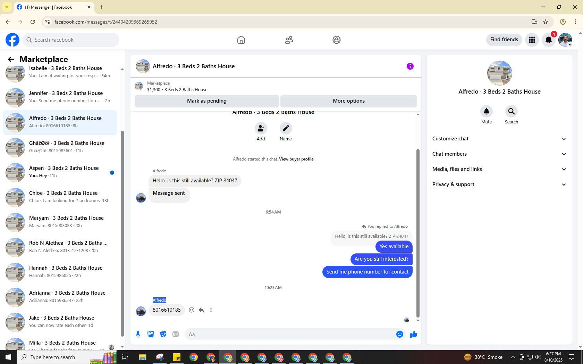
Task: Send a thumbs-up like
Action: 414,334
